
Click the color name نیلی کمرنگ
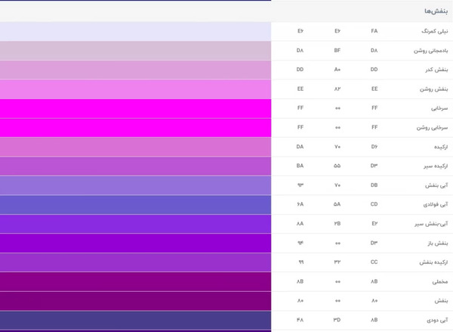click(x=435, y=31)
